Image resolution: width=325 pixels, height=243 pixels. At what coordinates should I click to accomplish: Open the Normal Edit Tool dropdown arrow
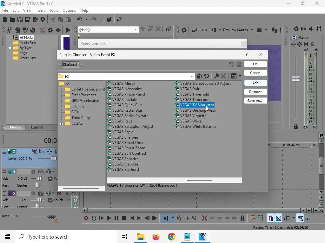point(172,218)
